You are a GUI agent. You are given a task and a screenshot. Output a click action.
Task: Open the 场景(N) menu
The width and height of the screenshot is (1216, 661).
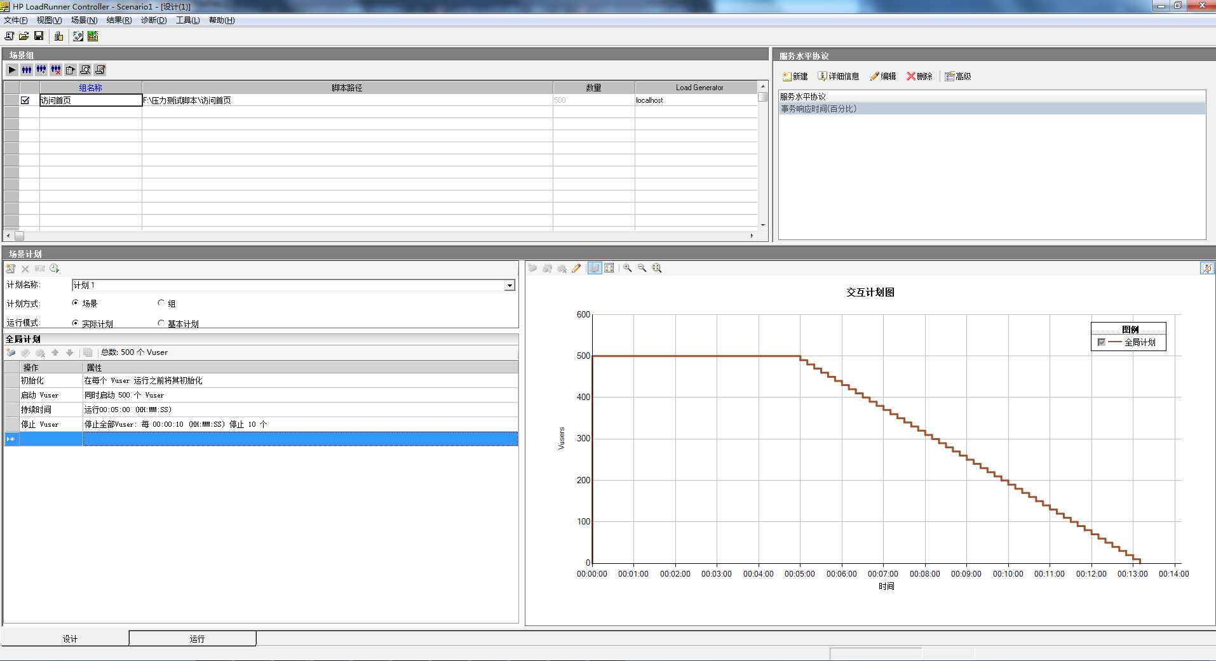(x=84, y=20)
